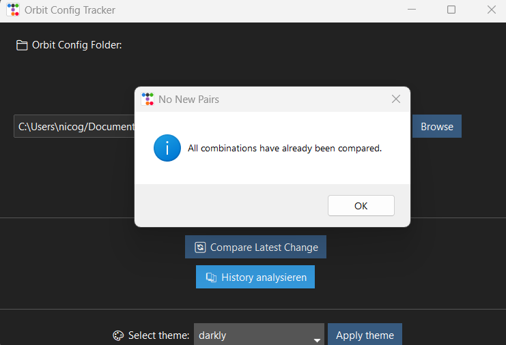Click the folder path input field
506x345 pixels.
pos(74,126)
